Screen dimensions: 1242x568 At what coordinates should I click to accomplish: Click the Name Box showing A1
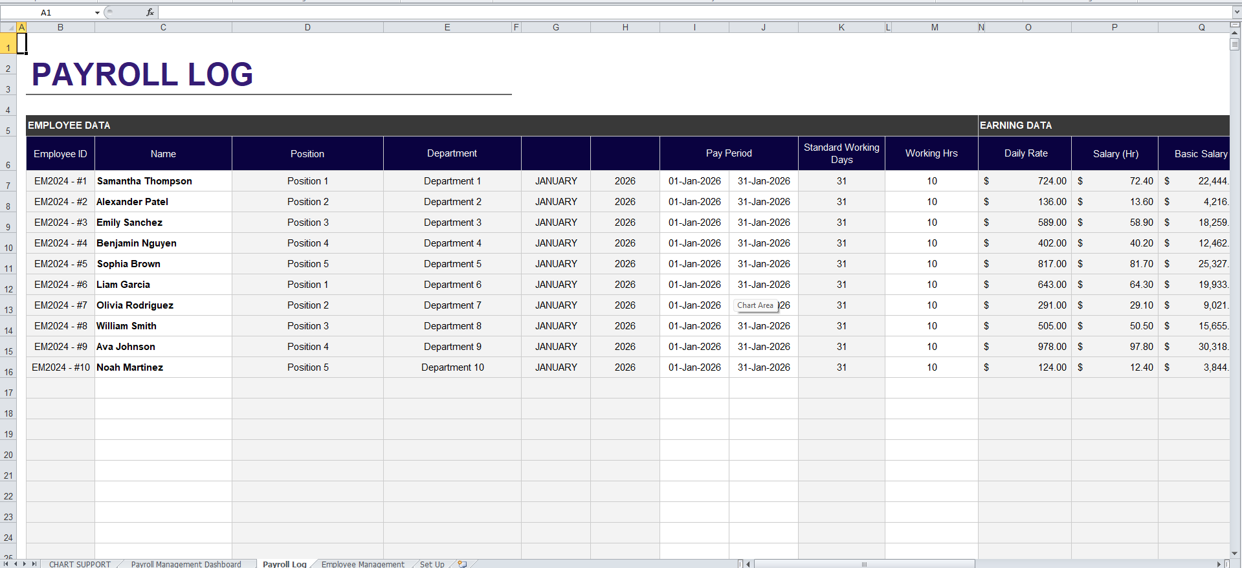47,12
